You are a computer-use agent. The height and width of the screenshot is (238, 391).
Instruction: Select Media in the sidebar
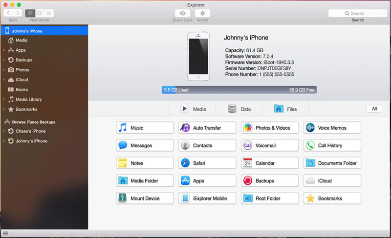44,40
